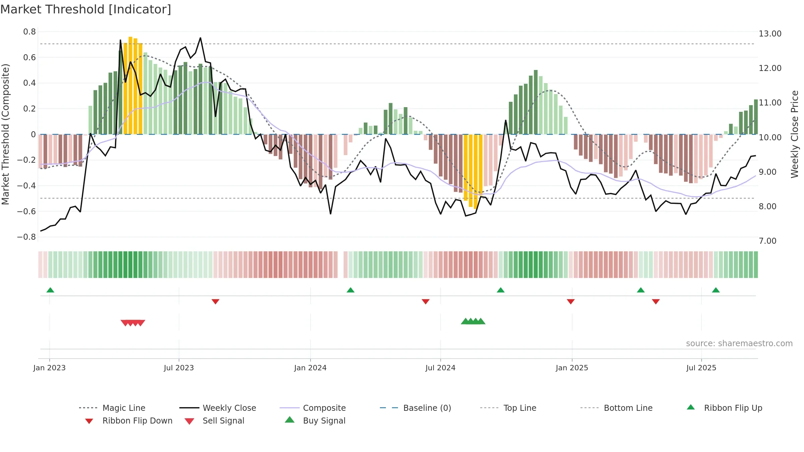
Task: Click the 0.8 left axis label
Action: [29, 32]
